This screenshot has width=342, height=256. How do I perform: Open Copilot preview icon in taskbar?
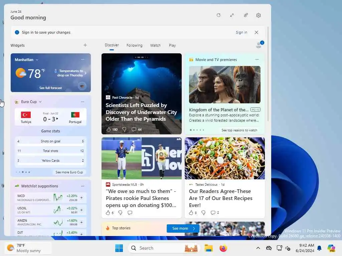[331, 248]
